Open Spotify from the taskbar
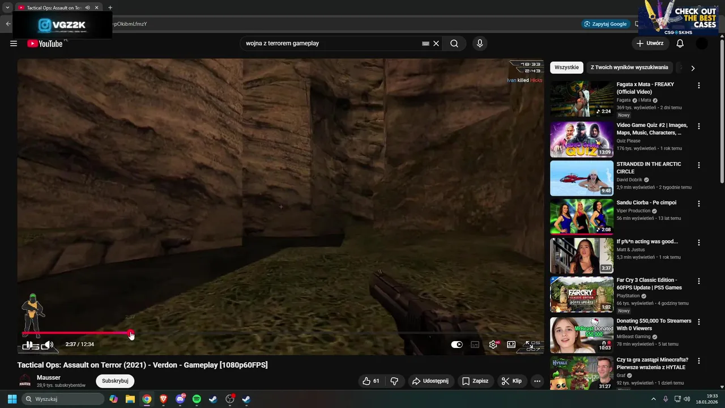 click(197, 399)
